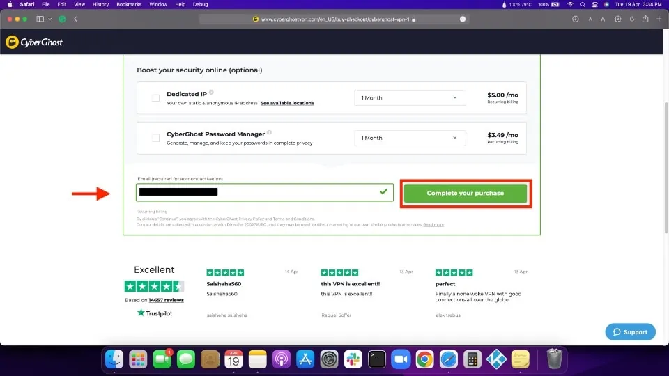Image resolution: width=669 pixels, height=376 pixels.
Task: Open the 'this VPN is excellent!!' review
Action: pyautogui.click(x=351, y=284)
